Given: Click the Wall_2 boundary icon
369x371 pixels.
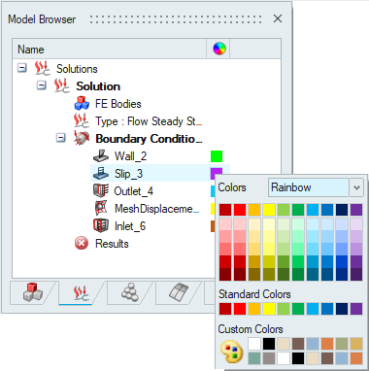Looking at the screenshot, I should click(x=101, y=156).
